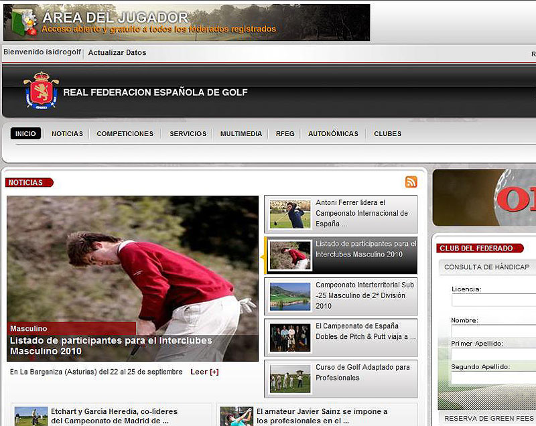The image size is (536, 426).
Task: Open the AUTONÓMICAS menu item
Action: click(x=333, y=133)
